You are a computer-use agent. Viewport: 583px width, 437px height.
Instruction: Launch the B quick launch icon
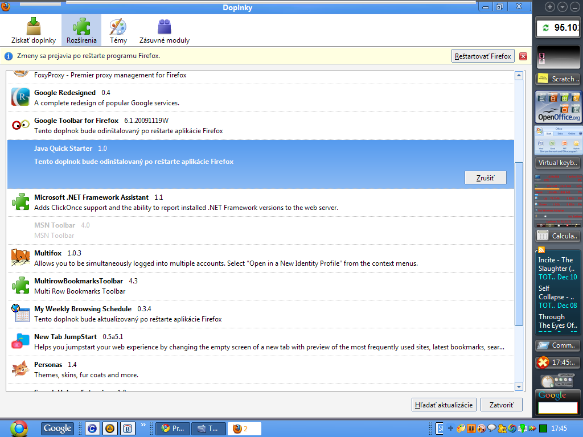[128, 428]
